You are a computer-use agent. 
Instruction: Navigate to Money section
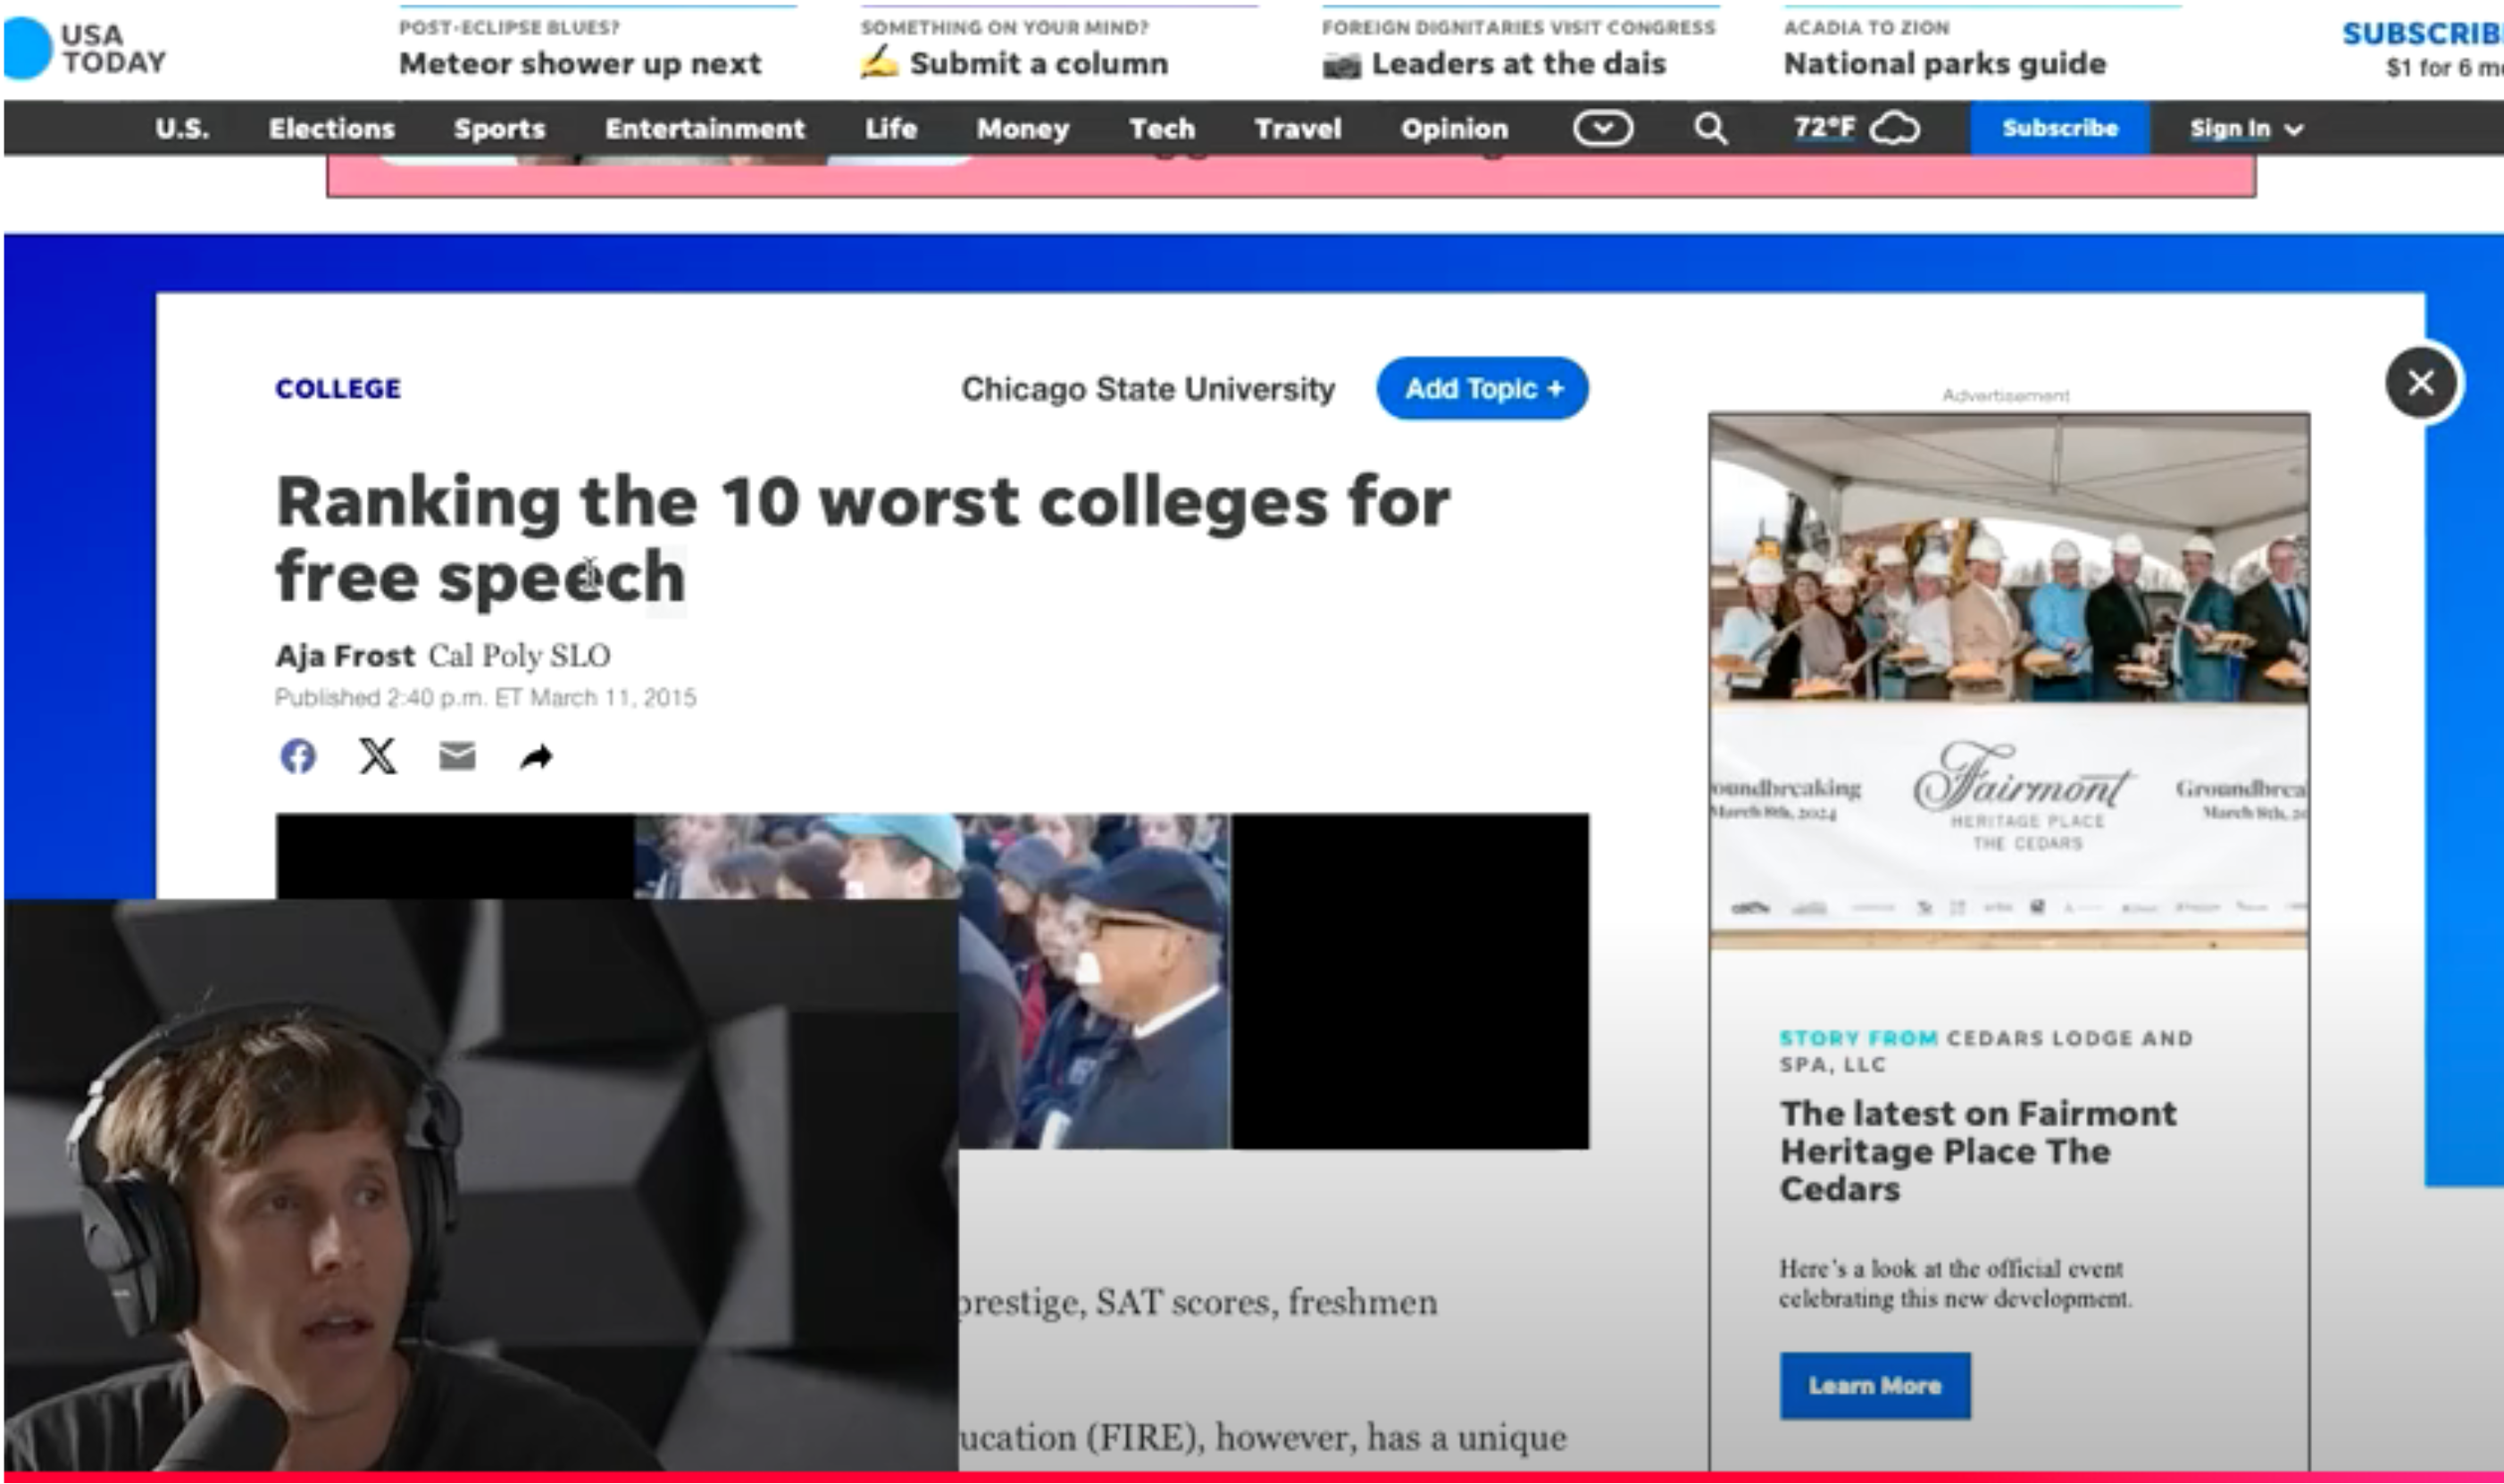[1023, 129]
